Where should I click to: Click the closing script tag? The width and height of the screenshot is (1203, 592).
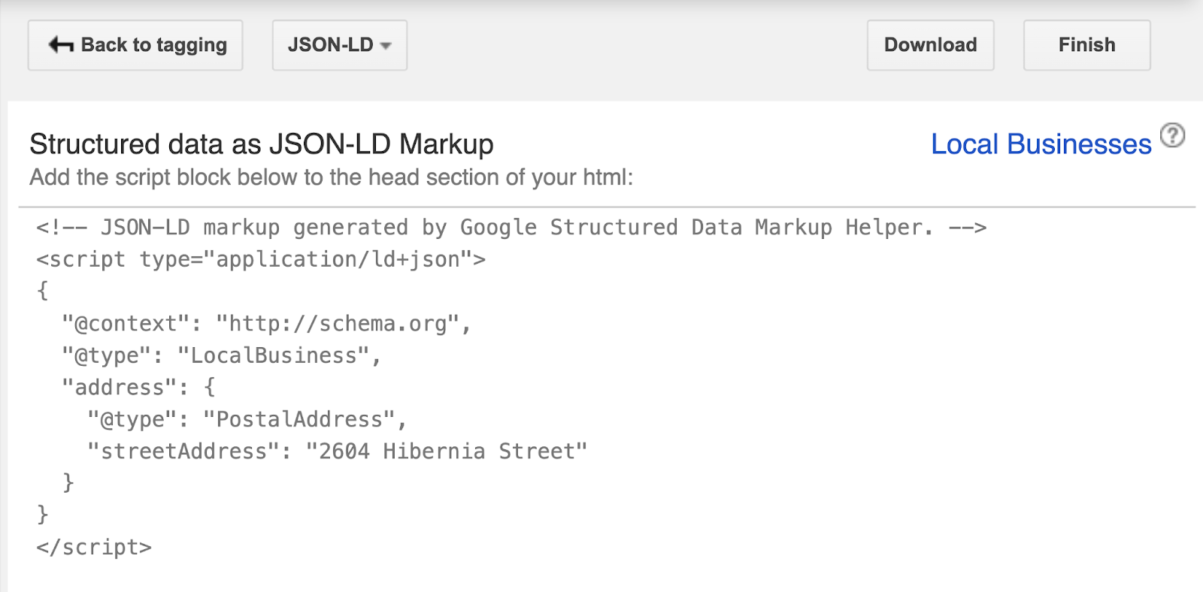[92, 547]
